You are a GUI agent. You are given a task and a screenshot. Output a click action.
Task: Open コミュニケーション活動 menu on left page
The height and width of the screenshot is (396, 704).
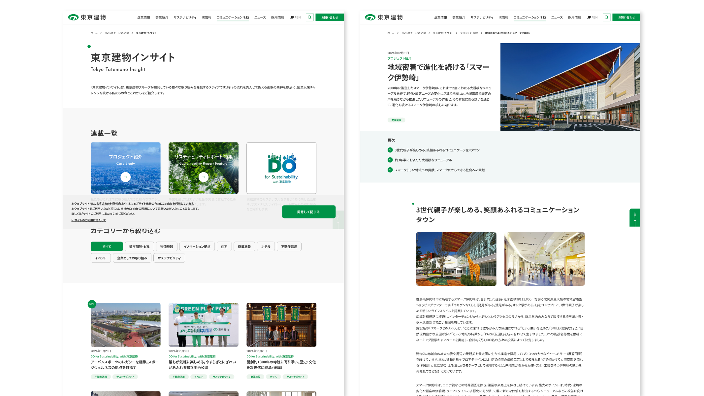(x=233, y=17)
